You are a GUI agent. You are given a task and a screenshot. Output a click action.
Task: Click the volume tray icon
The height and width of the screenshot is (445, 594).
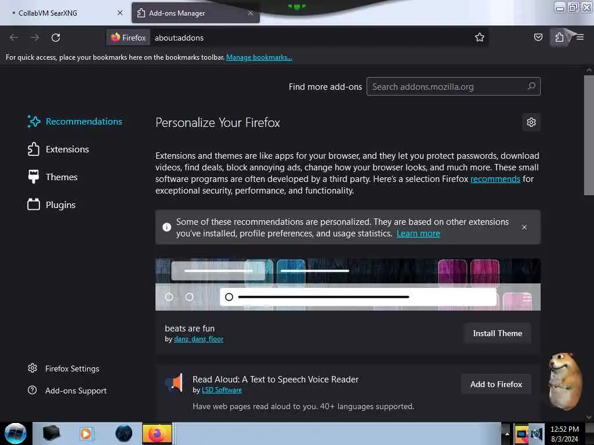(x=537, y=434)
